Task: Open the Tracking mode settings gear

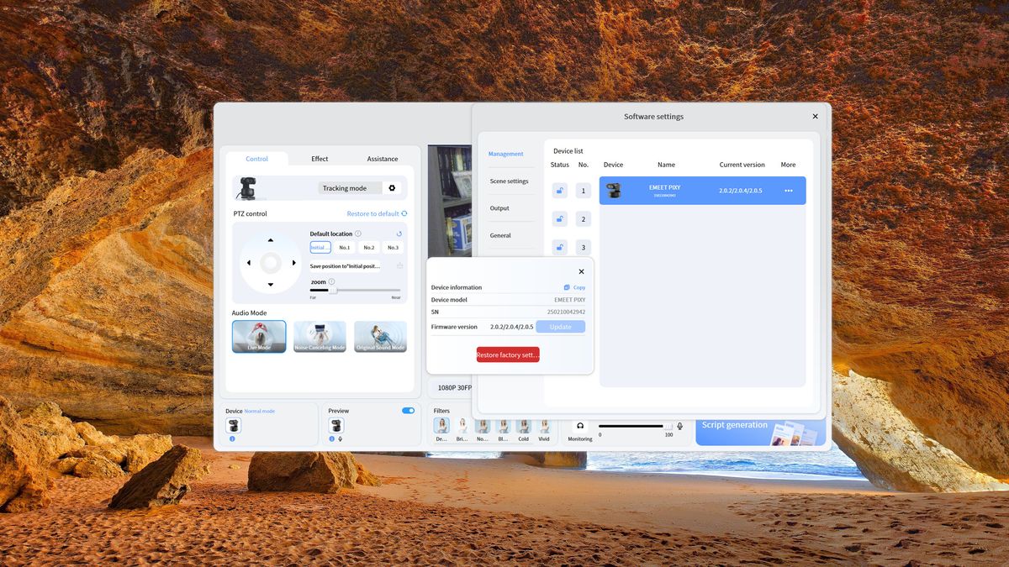Action: (x=393, y=188)
